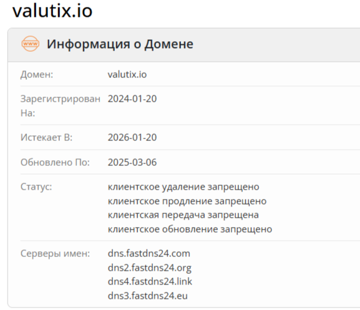
Task: Click the Статус label
Action: 36,186
